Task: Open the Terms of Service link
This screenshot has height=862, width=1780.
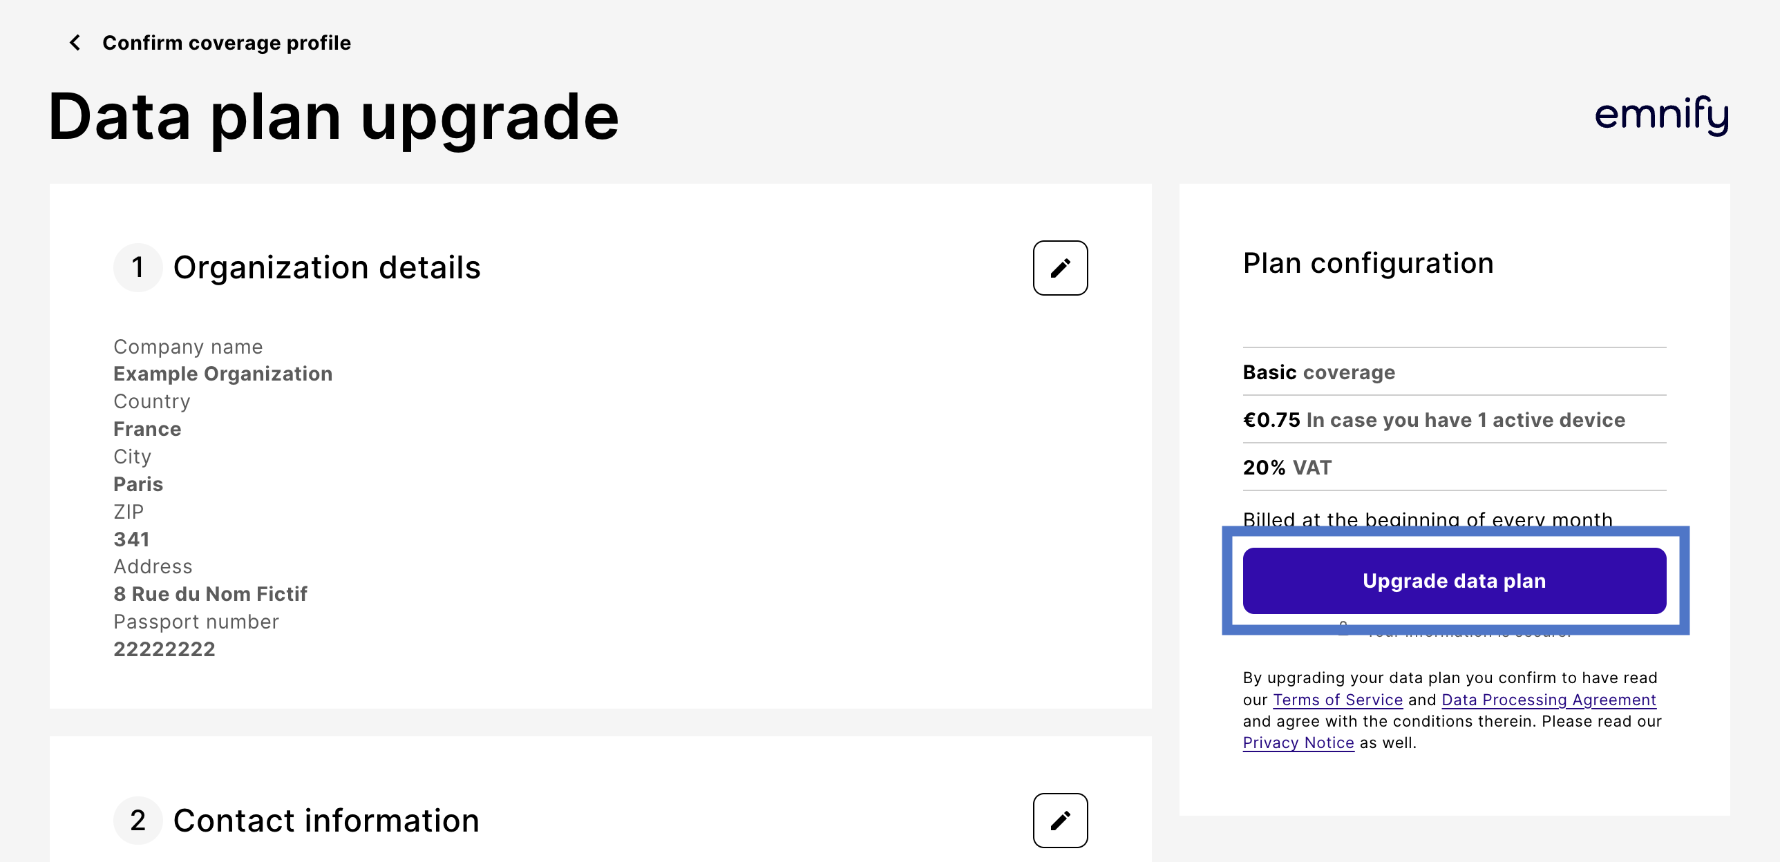Action: [x=1338, y=700]
